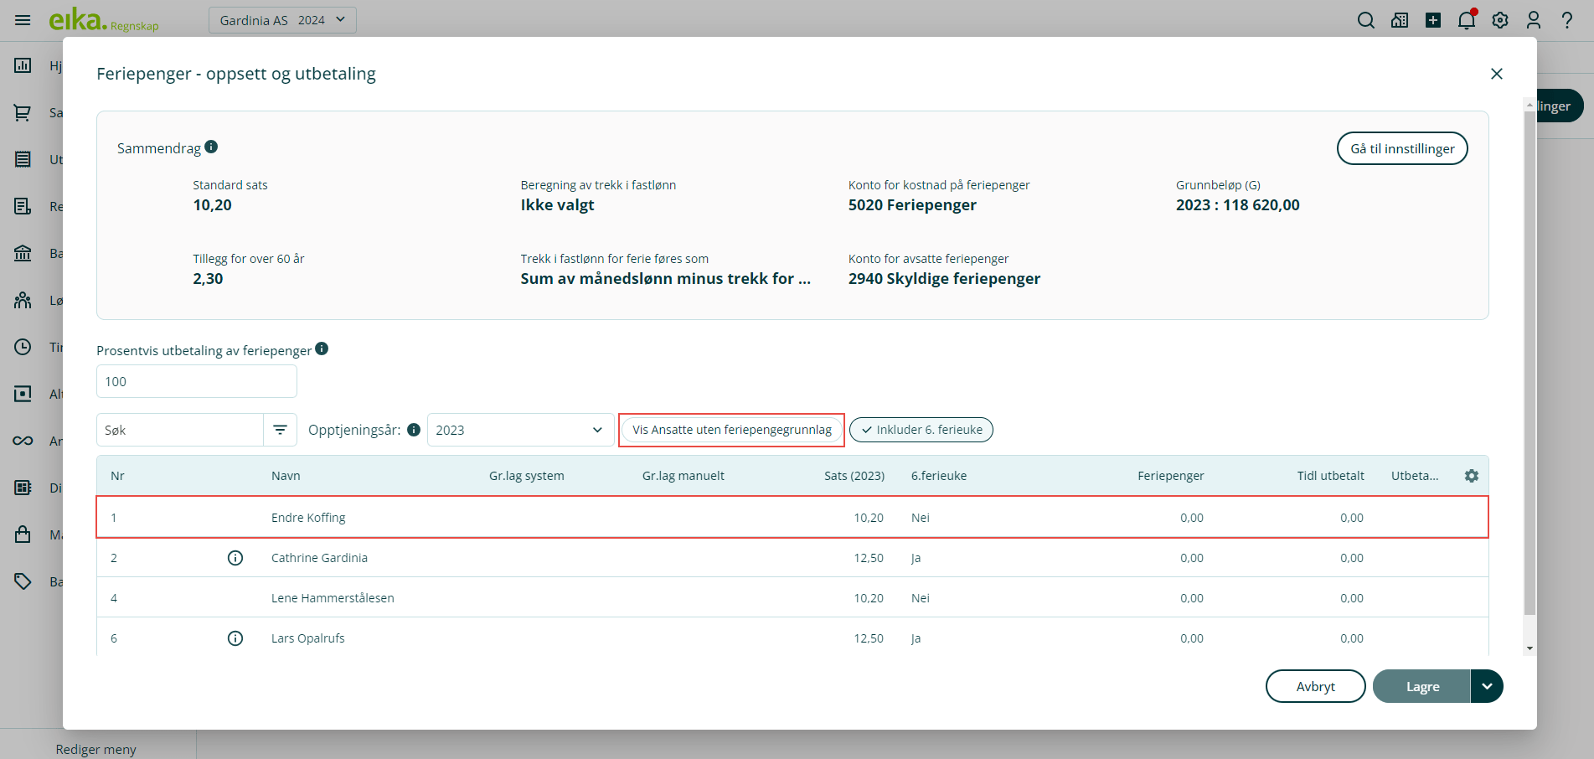Click Gå til innstillinger button
Viewport: 1594px width, 759px height.
pyautogui.click(x=1401, y=148)
